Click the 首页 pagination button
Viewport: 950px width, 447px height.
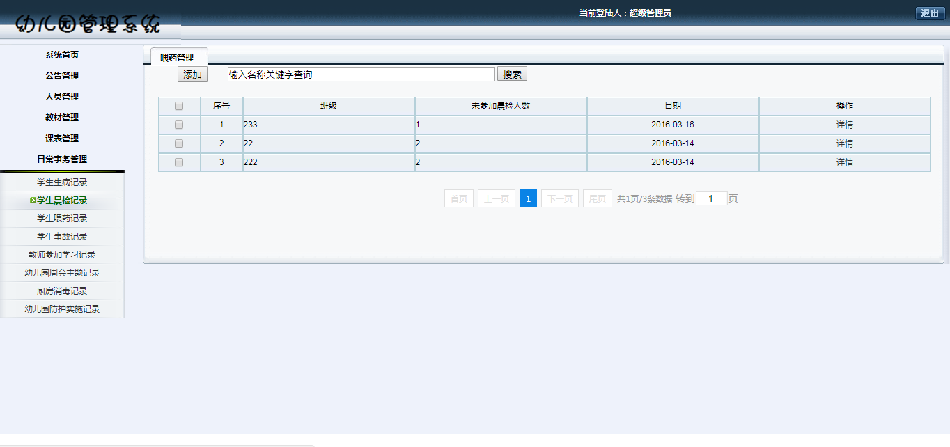(x=459, y=198)
